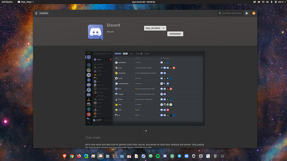This screenshot has width=287, height=161.
Task: Open the red checkmark task app in dock
Action: (x=129, y=156)
